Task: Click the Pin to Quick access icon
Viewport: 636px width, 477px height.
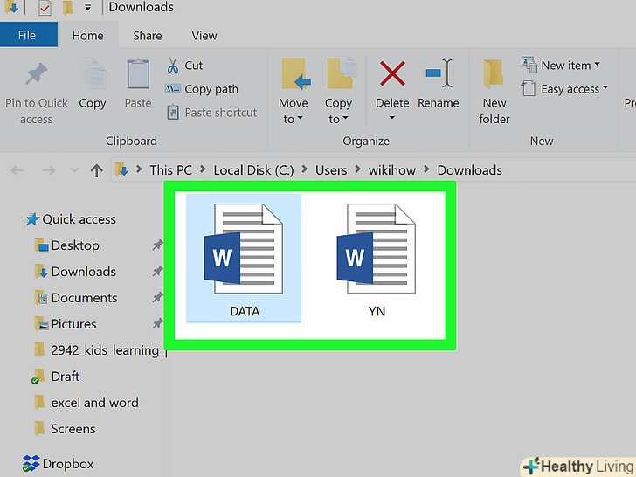Action: (36, 73)
